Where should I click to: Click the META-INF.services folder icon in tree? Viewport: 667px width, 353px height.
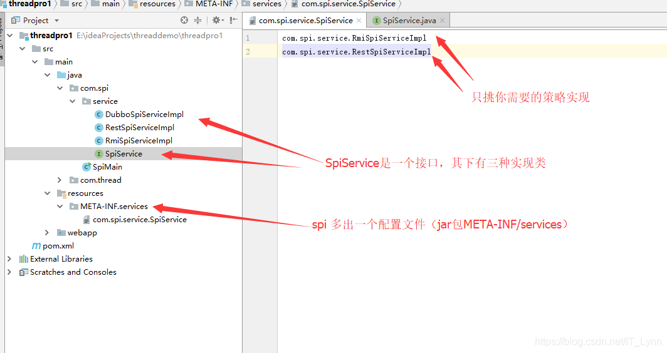pyautogui.click(x=74, y=207)
